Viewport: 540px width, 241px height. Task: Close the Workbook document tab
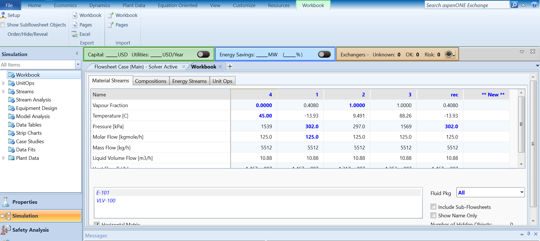(221, 67)
